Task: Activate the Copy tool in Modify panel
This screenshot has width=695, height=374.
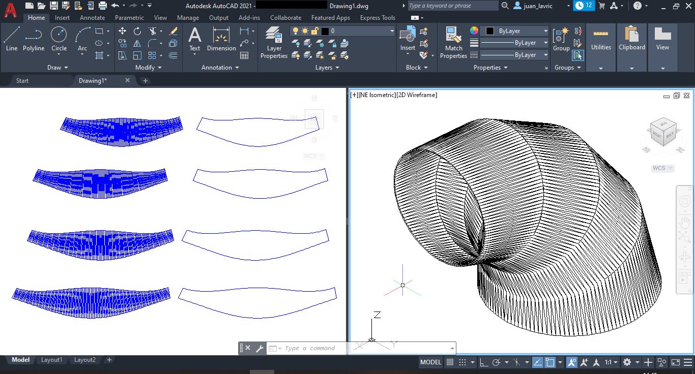Action: [122, 43]
